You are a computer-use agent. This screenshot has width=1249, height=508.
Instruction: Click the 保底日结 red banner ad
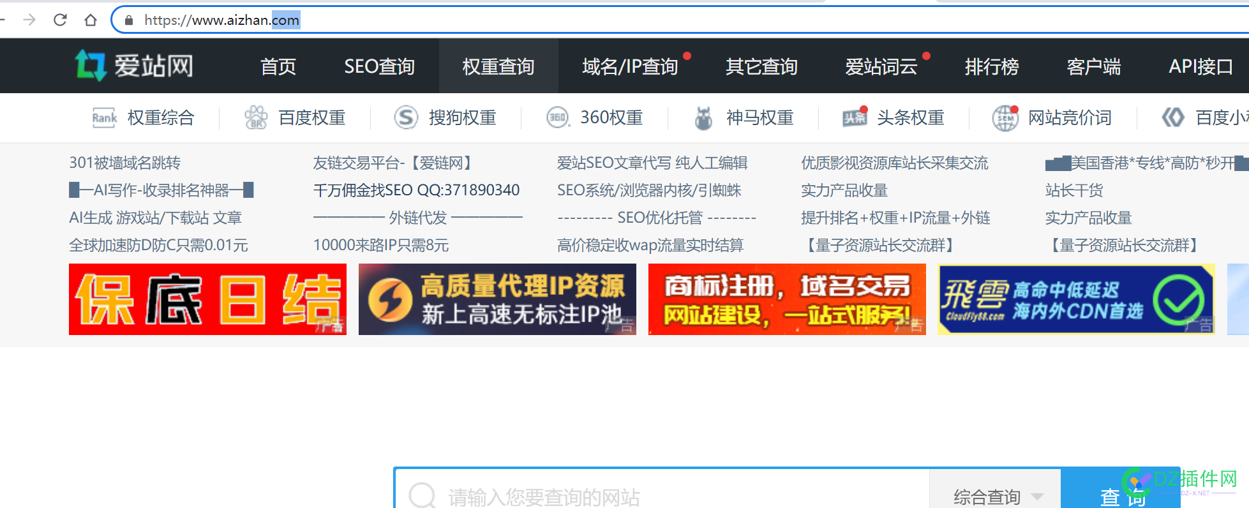[207, 299]
